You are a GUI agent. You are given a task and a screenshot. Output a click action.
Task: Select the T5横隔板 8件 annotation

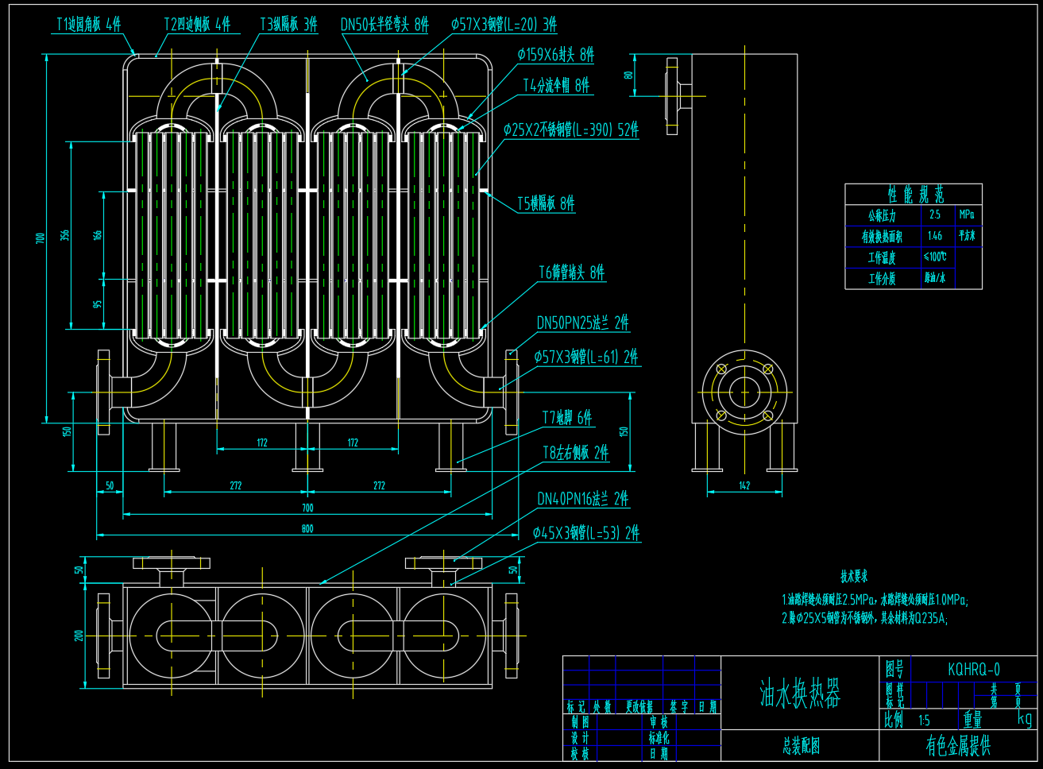click(x=546, y=203)
